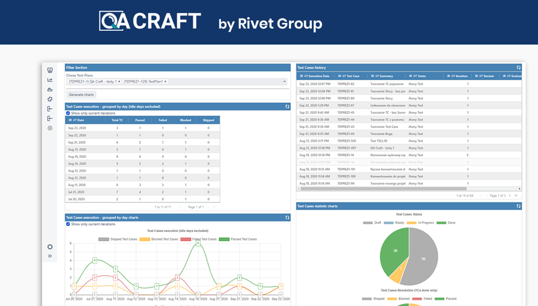538x306 pixels.
Task: Click the monitor icon in the left sidebar
Action: click(x=50, y=70)
